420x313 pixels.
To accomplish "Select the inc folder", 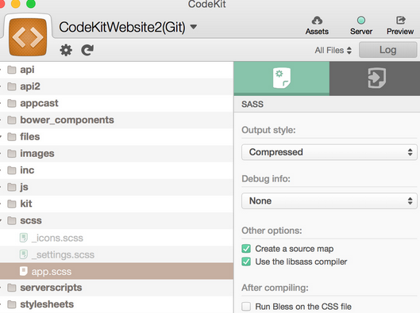I will click(117, 170).
